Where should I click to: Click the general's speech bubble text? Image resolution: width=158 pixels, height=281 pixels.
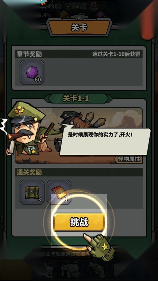coord(100,135)
